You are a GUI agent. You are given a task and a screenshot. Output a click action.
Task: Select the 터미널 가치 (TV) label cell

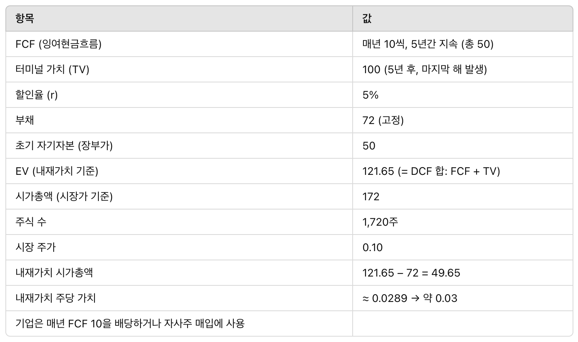(x=52, y=69)
